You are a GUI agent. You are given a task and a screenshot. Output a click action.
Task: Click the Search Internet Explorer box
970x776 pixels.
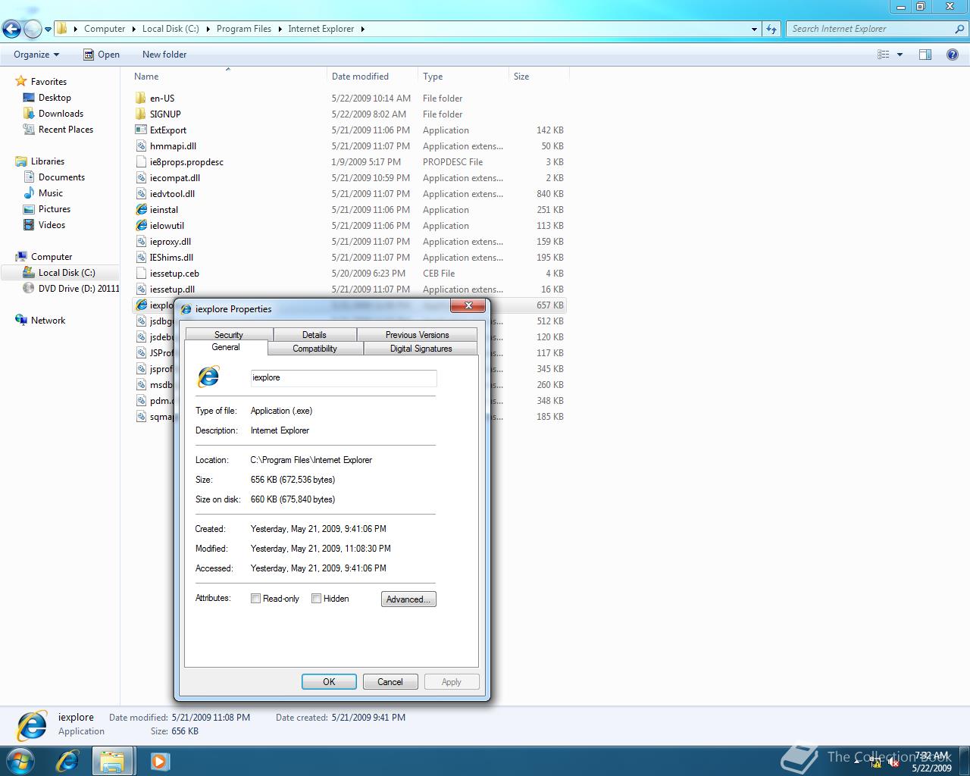click(870, 29)
